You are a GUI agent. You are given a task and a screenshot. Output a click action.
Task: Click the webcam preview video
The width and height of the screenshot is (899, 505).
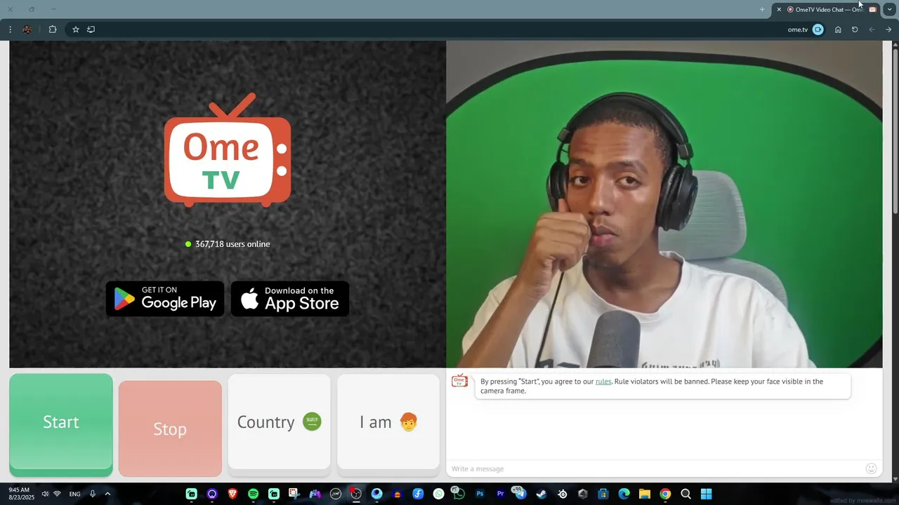click(x=664, y=204)
